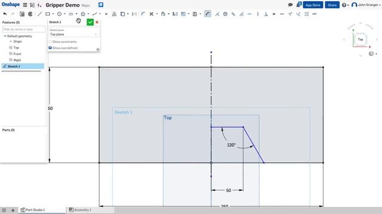Click the Filter by name or type field
Viewport: 382px width, 214px height.
tap(24, 29)
